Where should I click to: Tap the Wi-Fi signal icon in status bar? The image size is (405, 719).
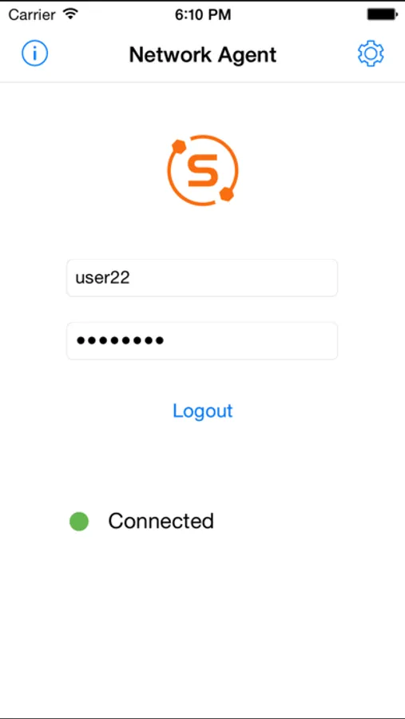click(x=70, y=14)
